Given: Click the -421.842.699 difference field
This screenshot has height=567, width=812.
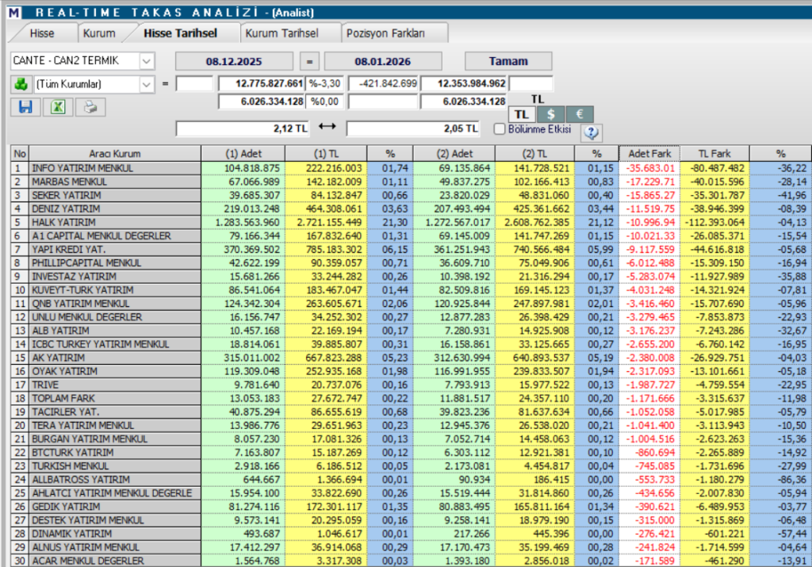Looking at the screenshot, I should click(x=383, y=83).
